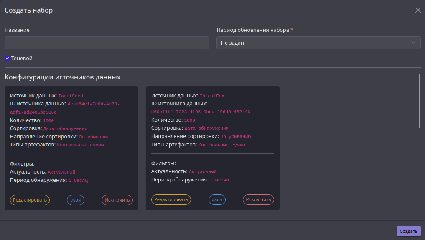The width and height of the screenshot is (425, 240).
Task: Open JSON for the ThreatFox source
Action: (x=217, y=200)
